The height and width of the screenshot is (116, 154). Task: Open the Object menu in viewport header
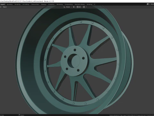point(5,7)
